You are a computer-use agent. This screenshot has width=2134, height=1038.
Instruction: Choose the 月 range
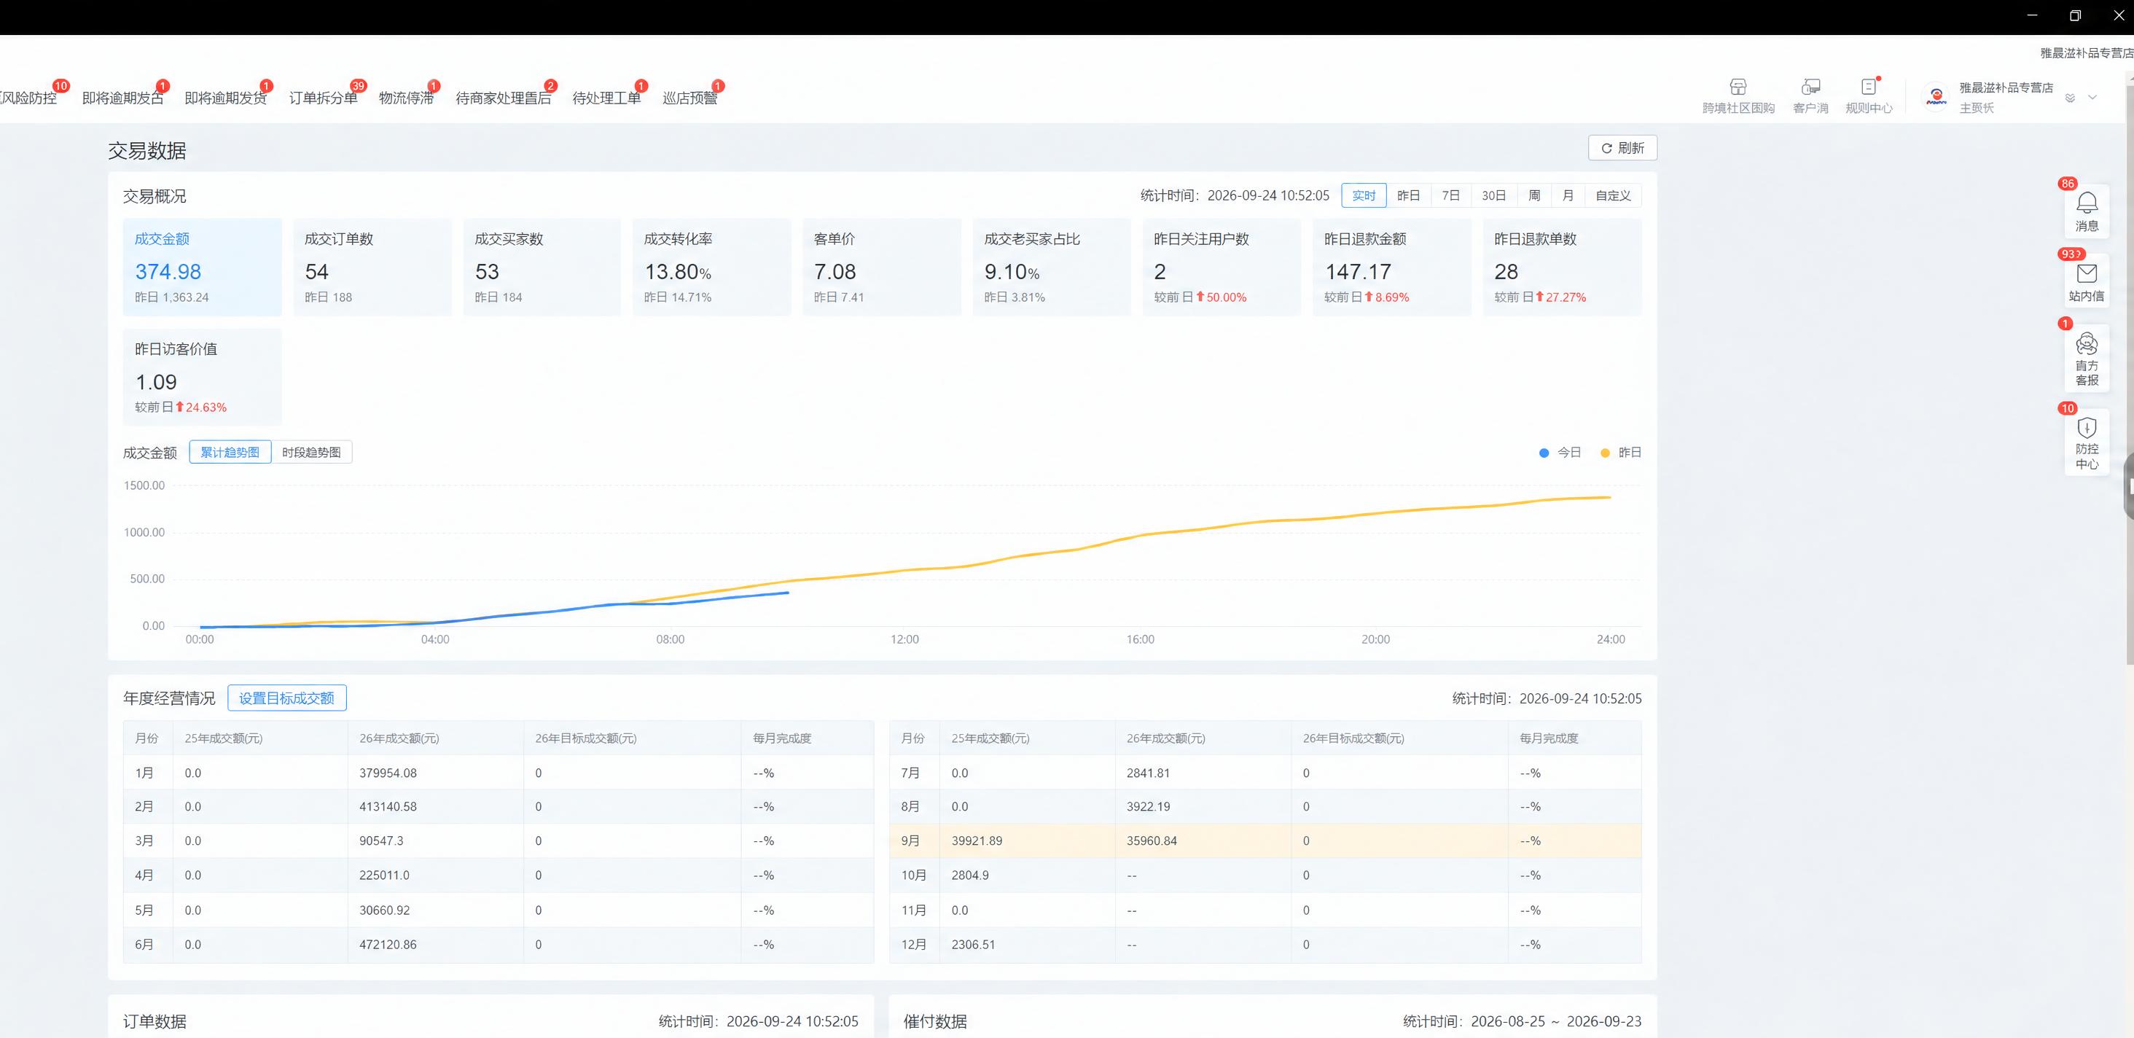(x=1568, y=195)
